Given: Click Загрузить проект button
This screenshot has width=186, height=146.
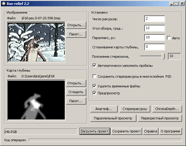Looking at the screenshot, I should [x=95, y=131].
